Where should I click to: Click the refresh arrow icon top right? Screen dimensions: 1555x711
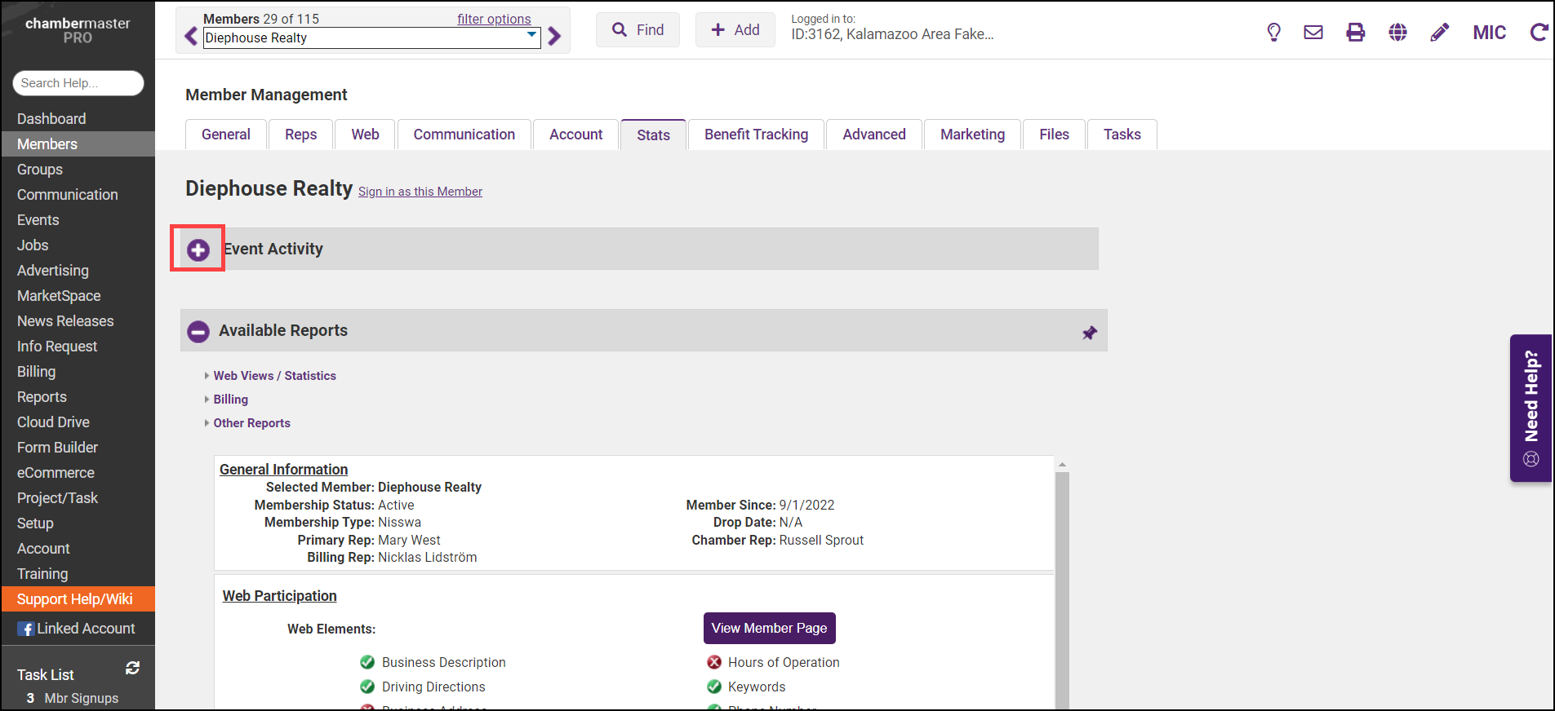click(x=1539, y=32)
